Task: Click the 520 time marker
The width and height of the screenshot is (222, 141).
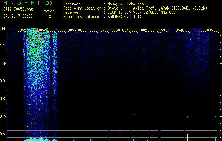Action: coord(214,30)
